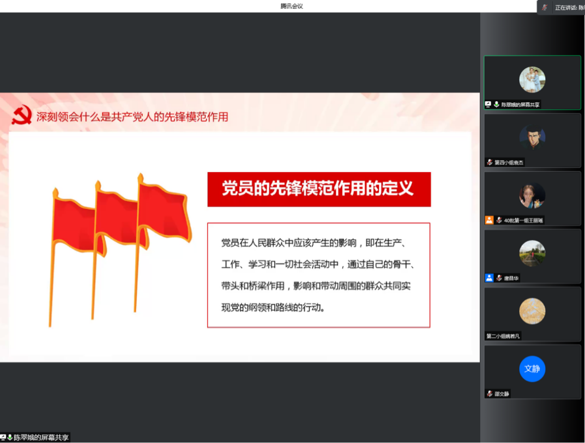Click the 陈翠娥 participant video tile avatar

[x=532, y=80]
